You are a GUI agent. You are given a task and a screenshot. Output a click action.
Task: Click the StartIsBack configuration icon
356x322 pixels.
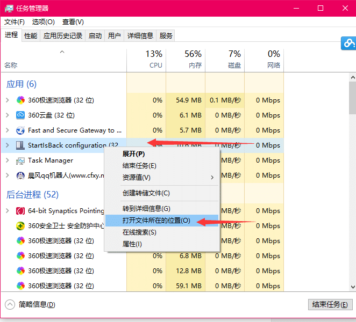click(20, 145)
